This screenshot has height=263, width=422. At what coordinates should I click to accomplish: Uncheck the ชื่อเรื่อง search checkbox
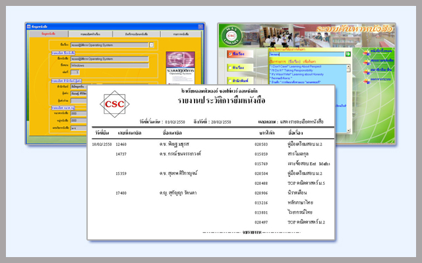[x=230, y=54]
